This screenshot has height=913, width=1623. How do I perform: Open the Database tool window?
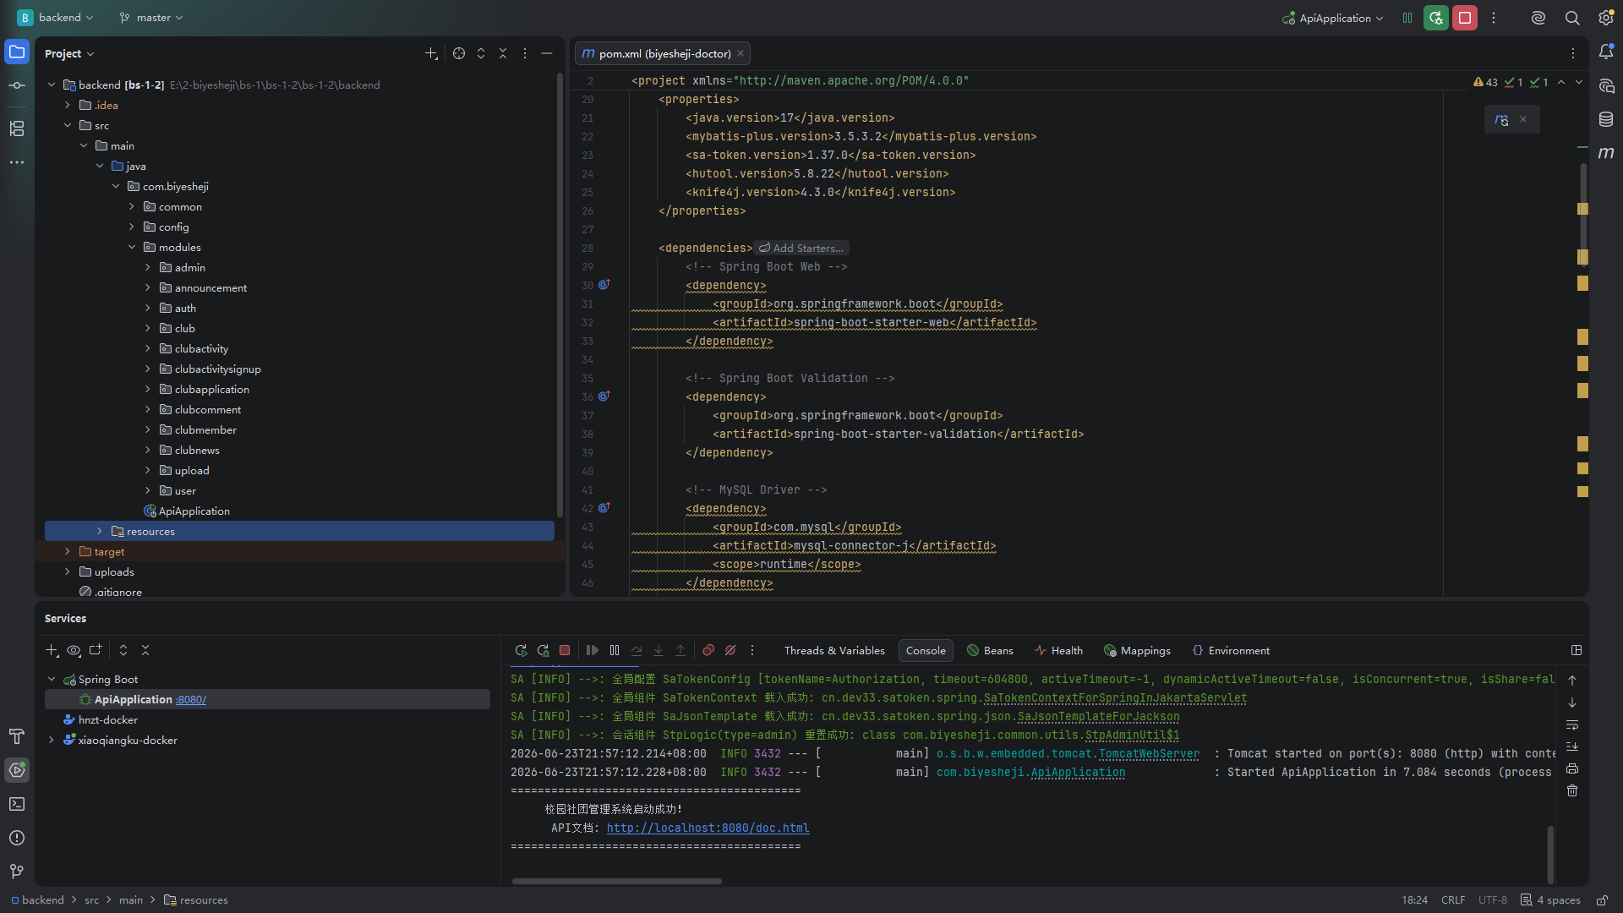point(1606,119)
